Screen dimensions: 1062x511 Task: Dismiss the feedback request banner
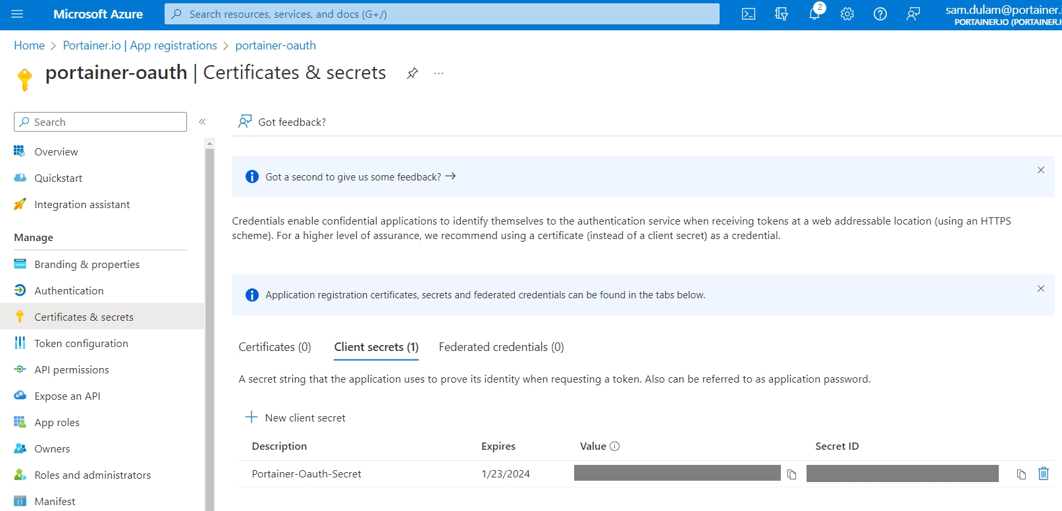pyautogui.click(x=1041, y=170)
